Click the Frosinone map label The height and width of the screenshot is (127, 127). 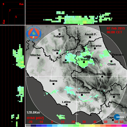[x=83, y=92]
